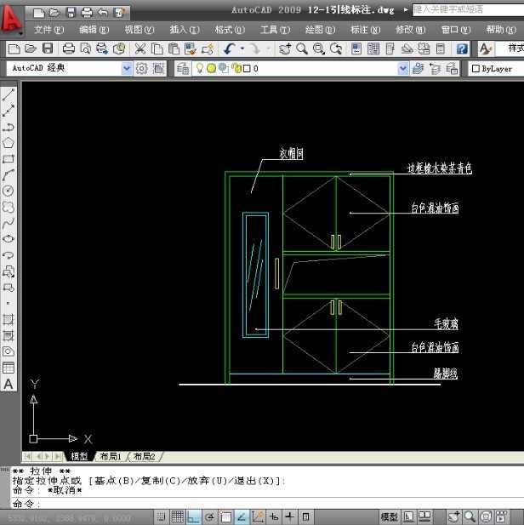Click the command line input area
Image resolution: width=524 pixels, height=525 pixels.
tap(267, 504)
